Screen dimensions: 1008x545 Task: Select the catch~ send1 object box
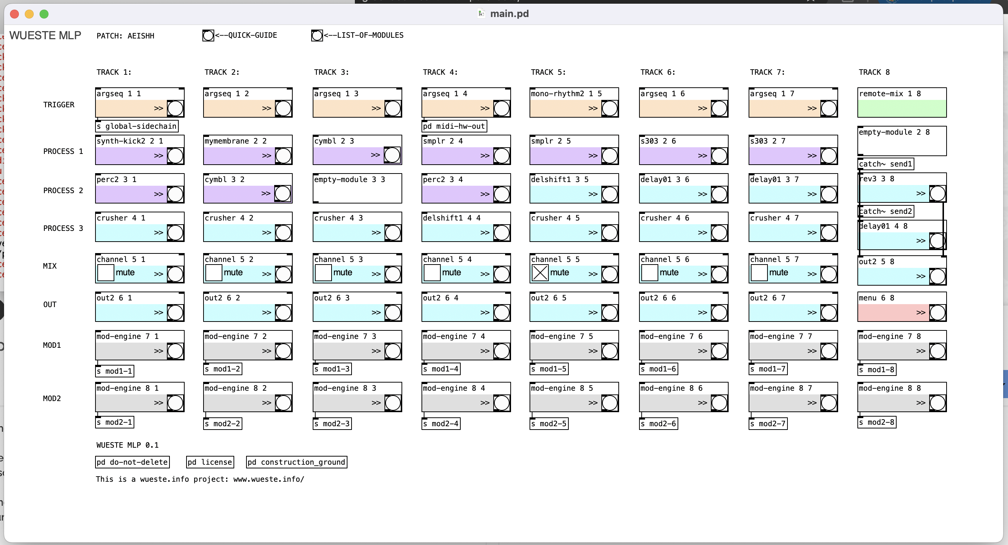pyautogui.click(x=886, y=164)
